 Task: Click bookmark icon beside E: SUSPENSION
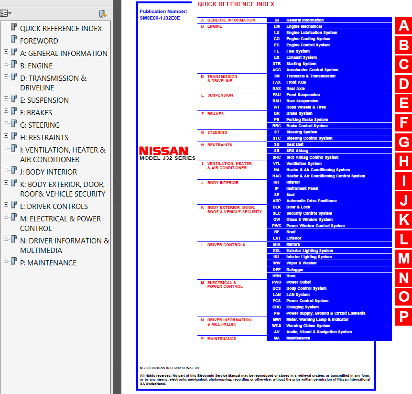click(14, 99)
